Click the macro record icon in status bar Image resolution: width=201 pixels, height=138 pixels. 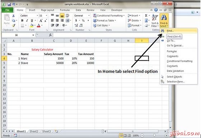pos(15,135)
